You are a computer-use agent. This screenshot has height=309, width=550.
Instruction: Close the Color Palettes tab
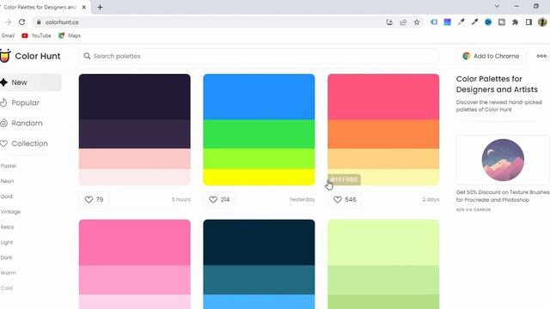click(x=84, y=7)
